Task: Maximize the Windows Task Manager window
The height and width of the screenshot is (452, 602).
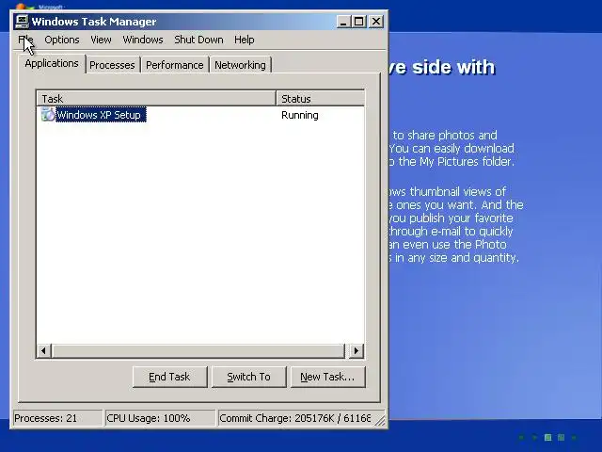Action: 358,22
